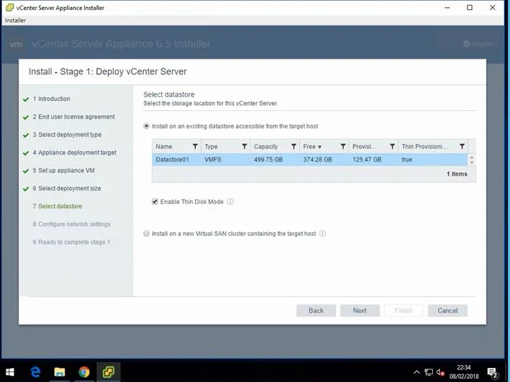The width and height of the screenshot is (510, 382).
Task: Open the filter on Name column
Action: coord(195,146)
